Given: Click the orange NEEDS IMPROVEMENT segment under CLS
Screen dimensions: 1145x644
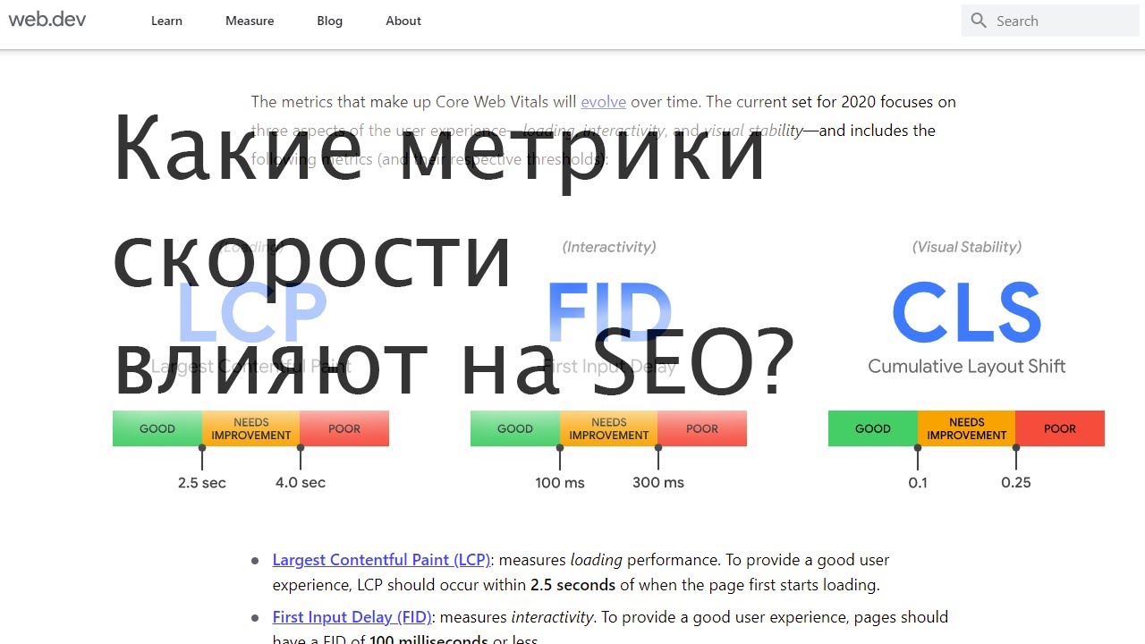Looking at the screenshot, I should (967, 428).
